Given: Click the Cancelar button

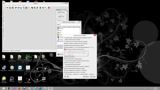Looking at the screenshot, I should pos(86,76).
